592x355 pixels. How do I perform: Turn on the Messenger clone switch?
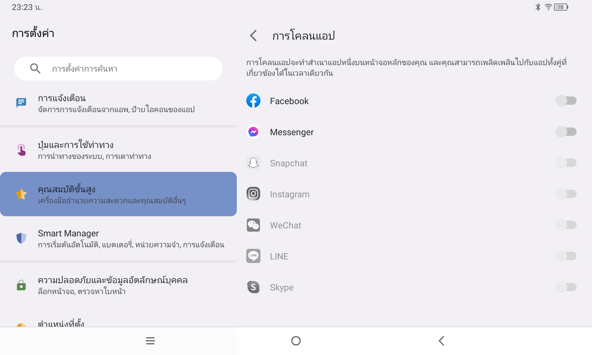[566, 132]
